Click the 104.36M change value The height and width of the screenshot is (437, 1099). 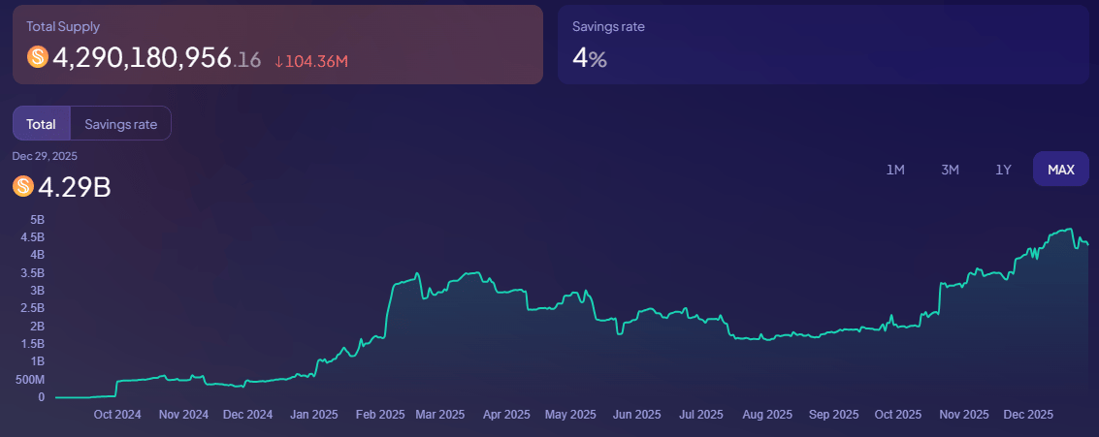pyautogui.click(x=316, y=62)
